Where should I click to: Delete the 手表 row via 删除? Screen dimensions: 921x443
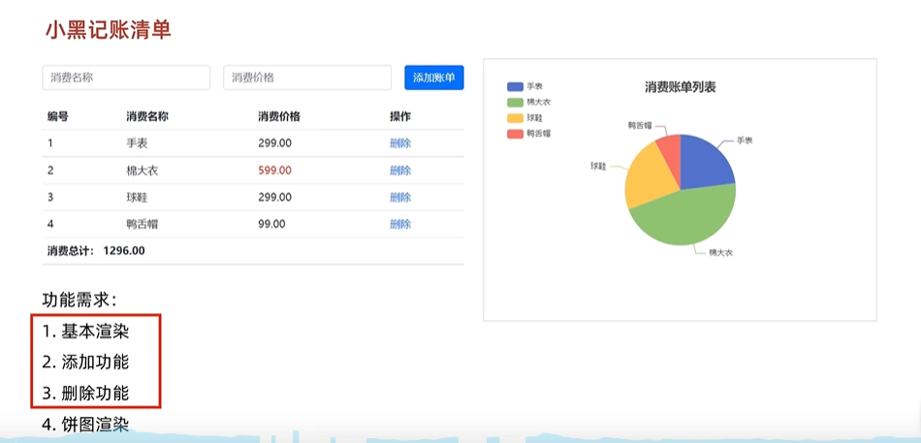click(400, 142)
